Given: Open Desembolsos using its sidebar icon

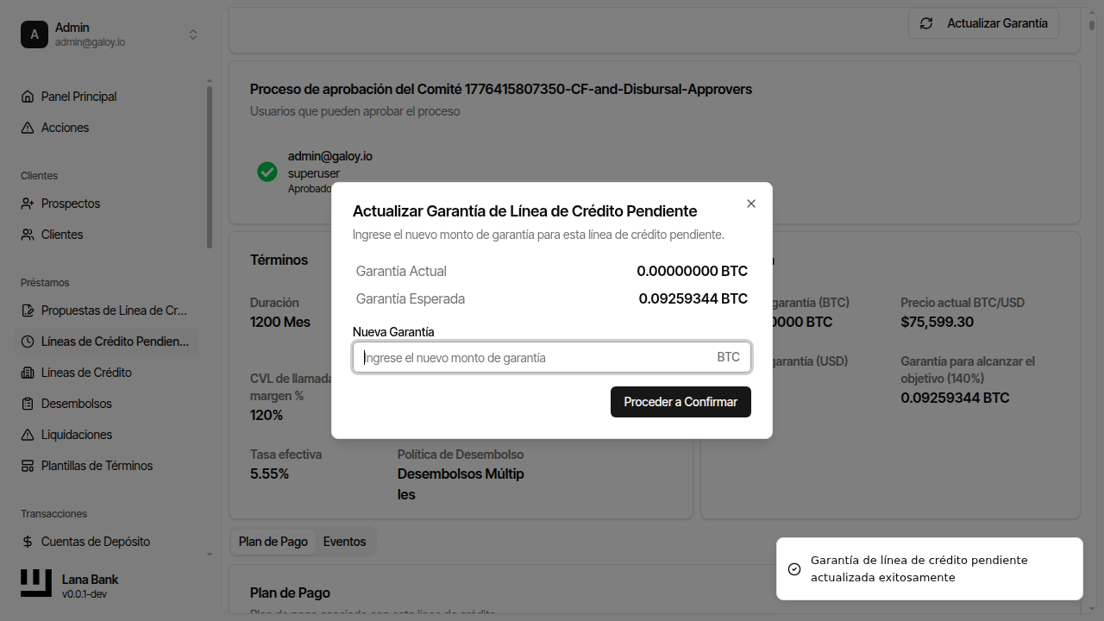Looking at the screenshot, I should point(28,403).
